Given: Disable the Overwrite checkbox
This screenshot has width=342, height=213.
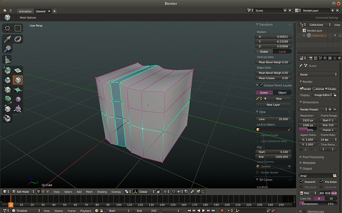Looking at the screenshot, I should click(301, 182).
